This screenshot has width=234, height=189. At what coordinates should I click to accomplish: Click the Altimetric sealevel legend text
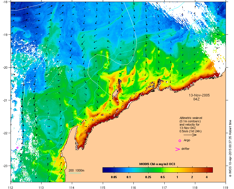191,118
